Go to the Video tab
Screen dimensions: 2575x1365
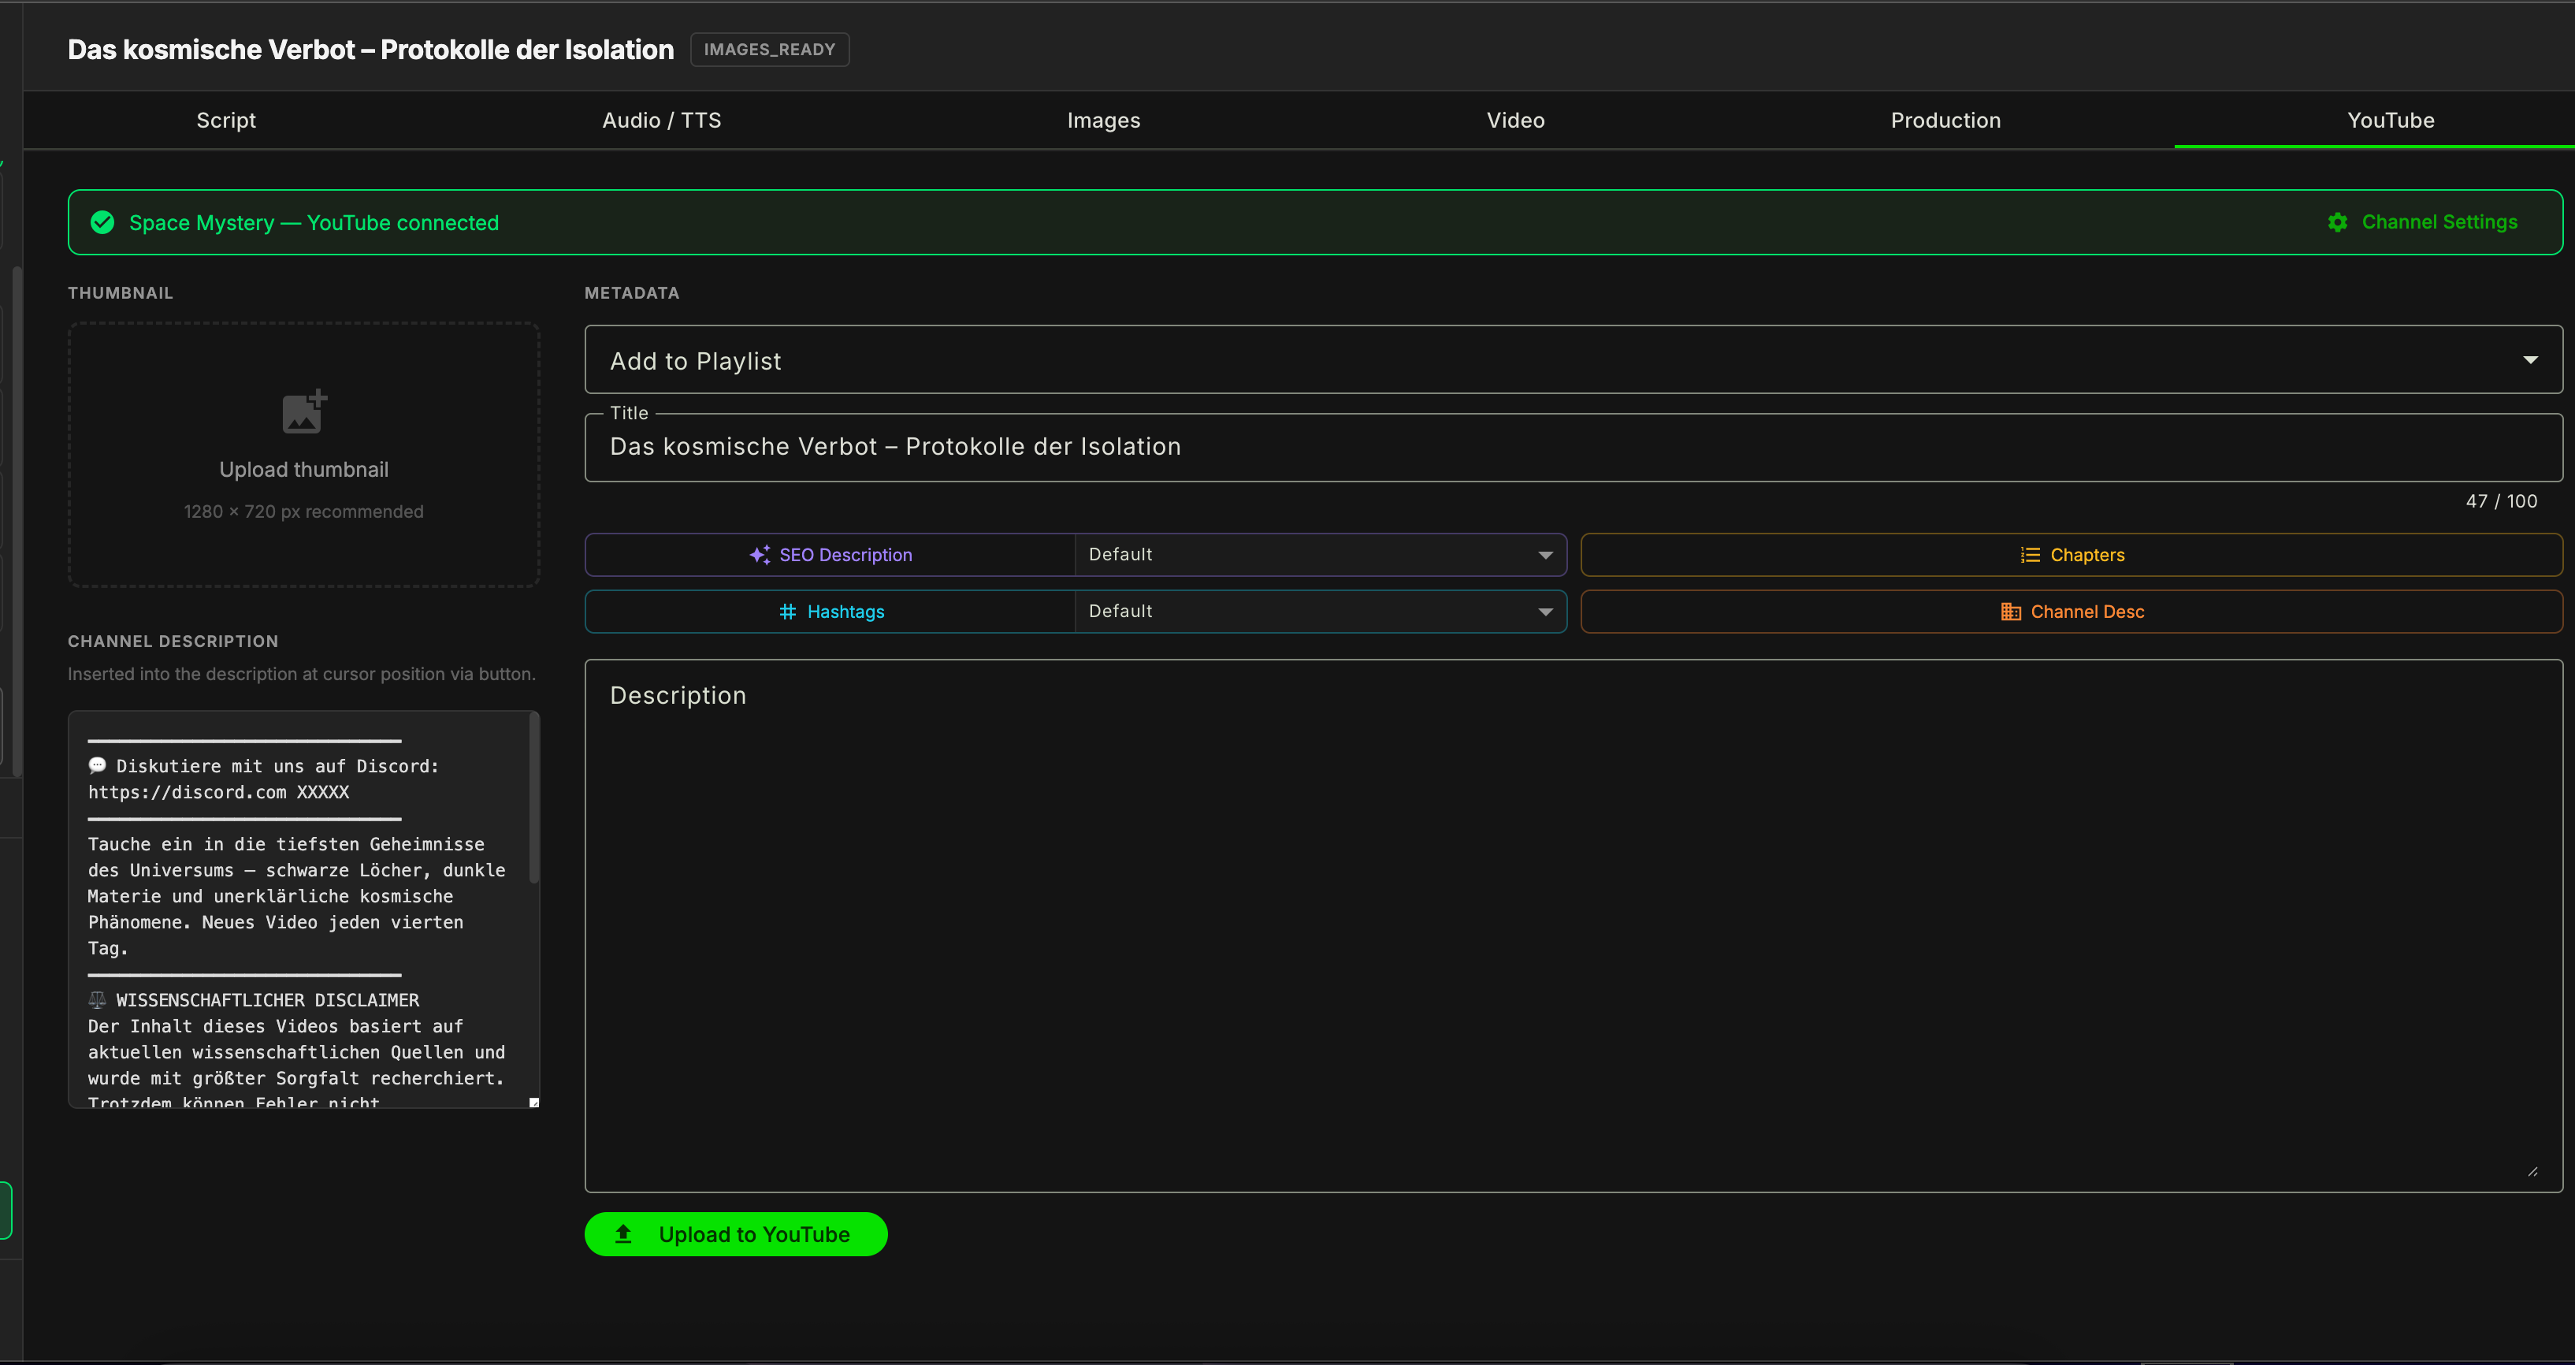1514,120
